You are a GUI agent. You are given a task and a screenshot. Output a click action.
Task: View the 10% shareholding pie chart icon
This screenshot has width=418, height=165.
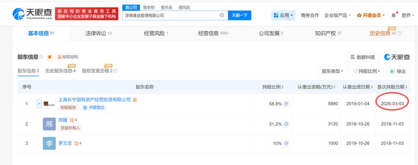pos(286,143)
